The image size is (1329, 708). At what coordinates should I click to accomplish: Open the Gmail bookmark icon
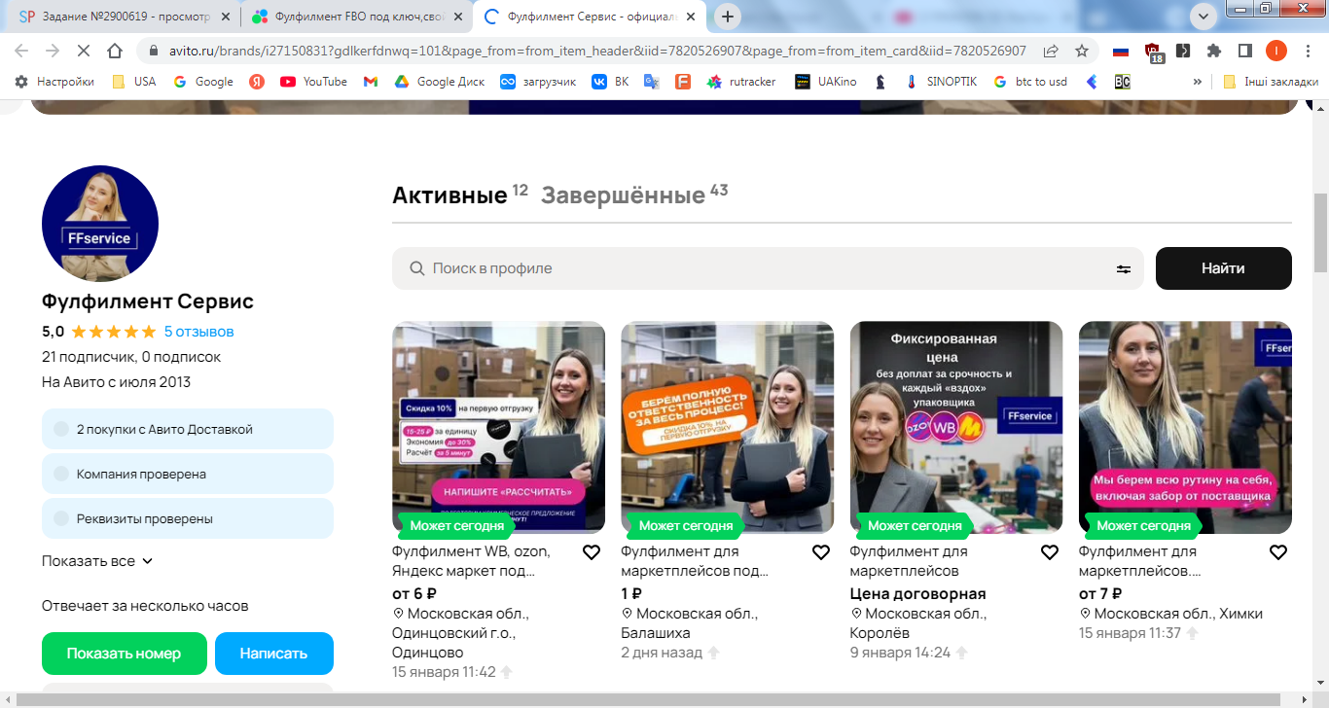[371, 82]
